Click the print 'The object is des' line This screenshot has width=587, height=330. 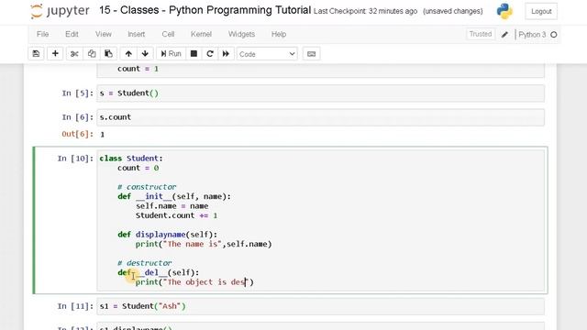pyautogui.click(x=194, y=282)
